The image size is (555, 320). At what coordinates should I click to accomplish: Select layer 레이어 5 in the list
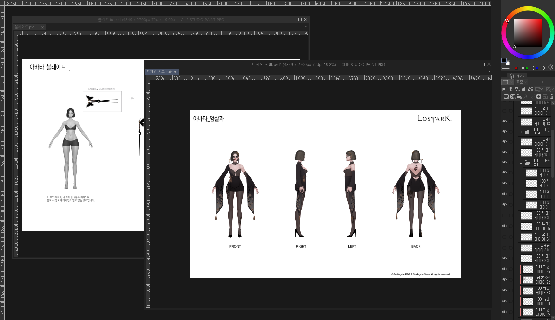pos(535,312)
